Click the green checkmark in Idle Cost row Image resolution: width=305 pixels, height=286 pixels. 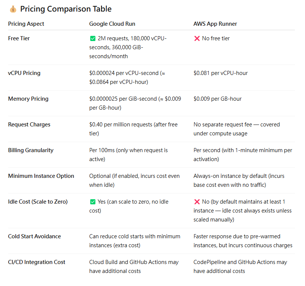[x=93, y=202]
